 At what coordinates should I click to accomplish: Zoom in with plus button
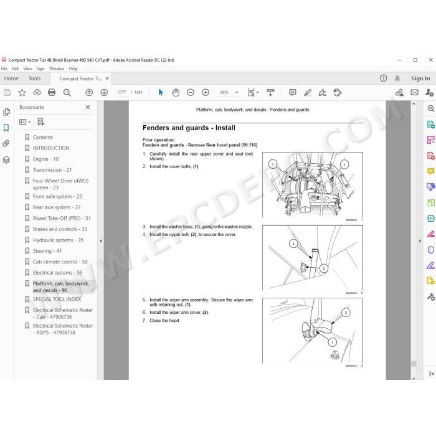coord(206,93)
